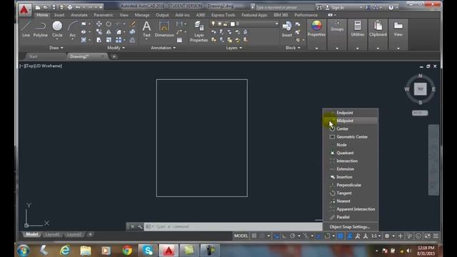
Task: Switch to the Parametric ribbon tab
Action: pos(103,15)
